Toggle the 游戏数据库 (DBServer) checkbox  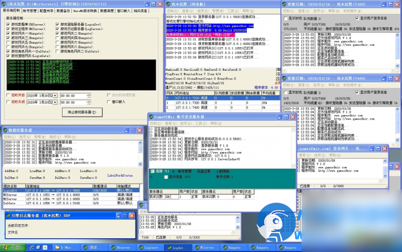(x=7, y=25)
